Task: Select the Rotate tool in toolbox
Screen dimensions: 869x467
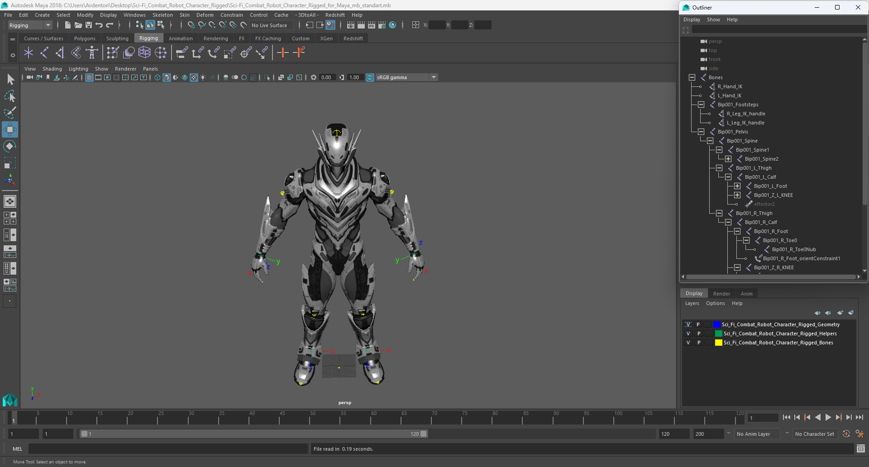Action: point(10,146)
